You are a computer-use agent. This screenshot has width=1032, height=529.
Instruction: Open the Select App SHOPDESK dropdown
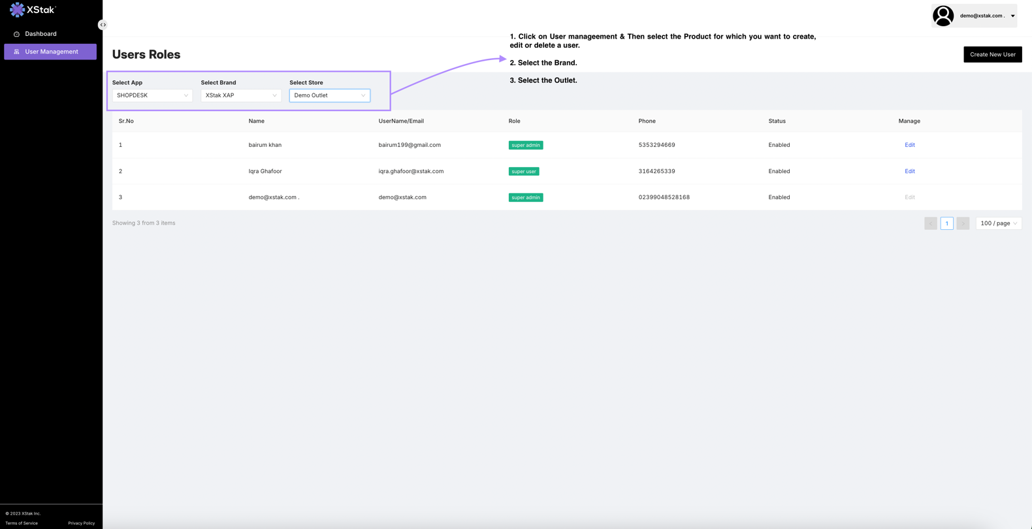[x=152, y=95]
